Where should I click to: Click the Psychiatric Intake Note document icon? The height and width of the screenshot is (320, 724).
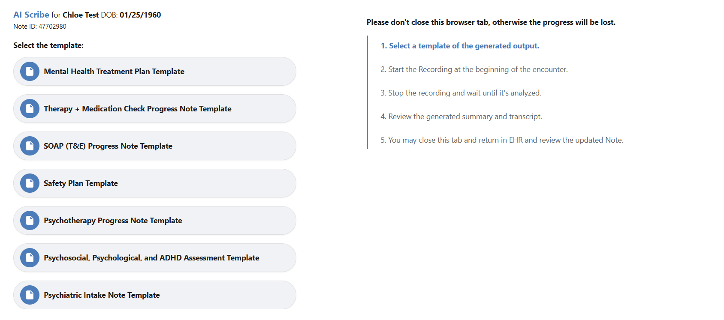(x=30, y=295)
